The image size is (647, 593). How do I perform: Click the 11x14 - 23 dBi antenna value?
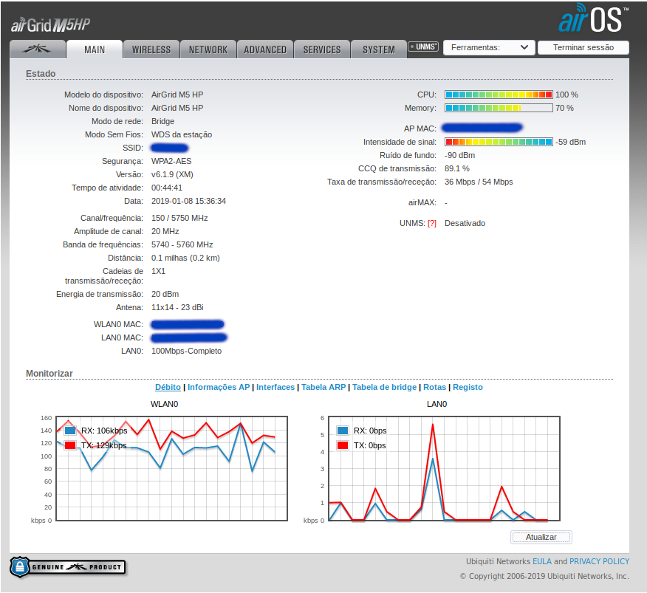177,307
